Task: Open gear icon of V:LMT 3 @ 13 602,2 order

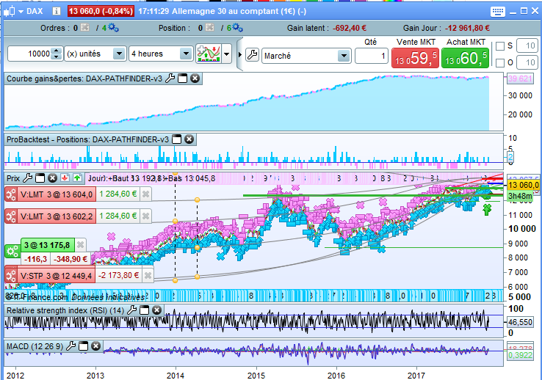Action: coord(11,216)
